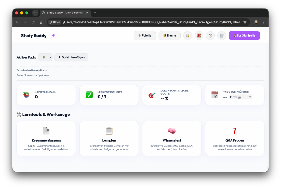281x188 pixels.
Task: Click the document icon in Zusammenfassung
Action: pyautogui.click(x=46, y=131)
